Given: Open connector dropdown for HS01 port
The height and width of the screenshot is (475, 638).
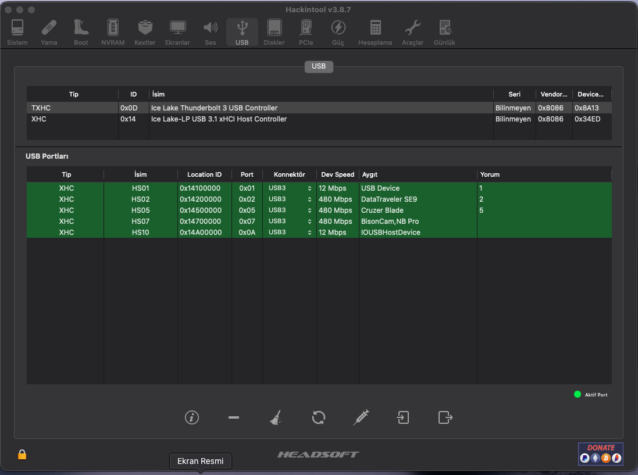Looking at the screenshot, I should tap(290, 188).
